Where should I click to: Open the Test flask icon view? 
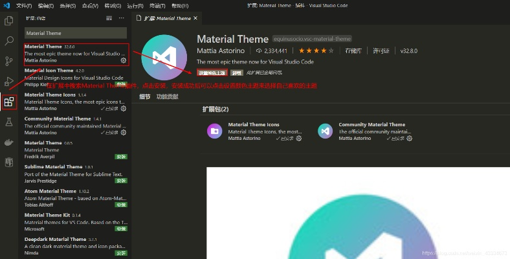pos(9,122)
